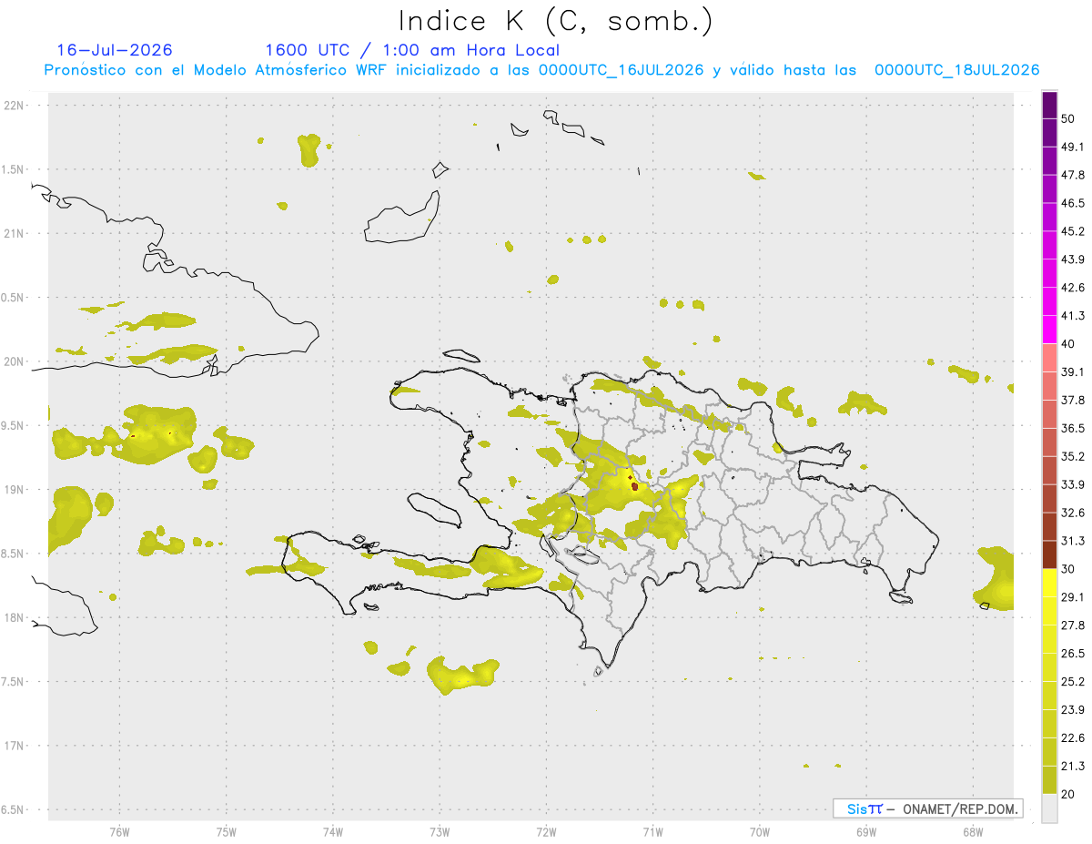Click the '50' value on the color scale
This screenshot has width=1092, height=844.
(1067, 118)
